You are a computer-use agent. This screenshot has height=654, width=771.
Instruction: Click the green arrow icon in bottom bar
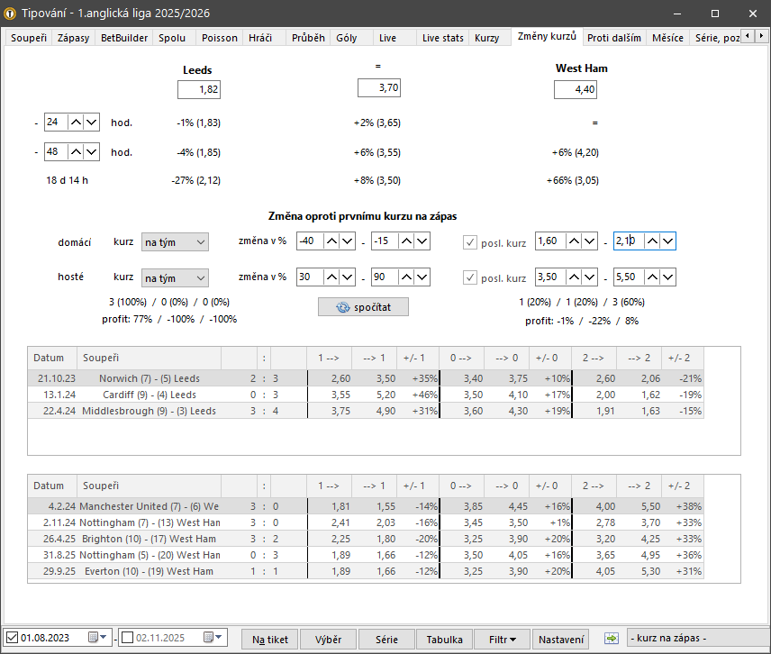click(x=612, y=639)
